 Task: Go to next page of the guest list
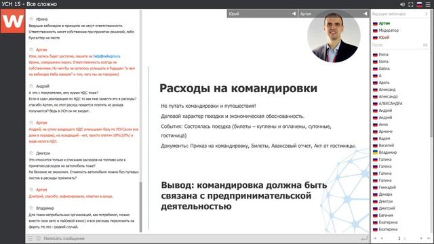point(421,238)
